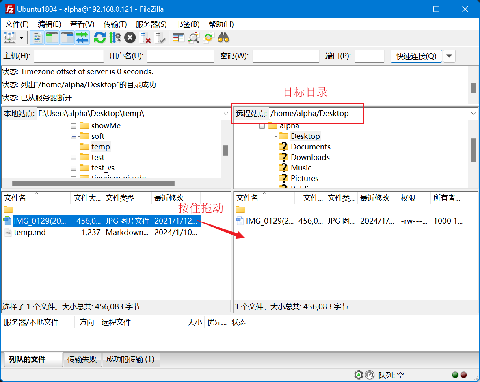This screenshot has width=480, height=382.
Task: Click local tree horizontal scrollbar
Action: click(x=93, y=183)
